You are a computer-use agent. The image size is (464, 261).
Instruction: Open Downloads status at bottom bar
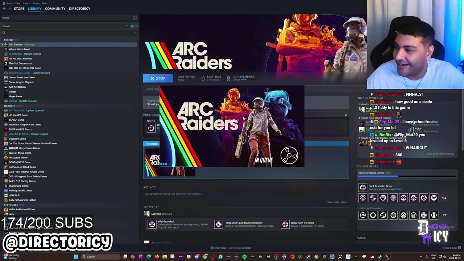coord(231,248)
